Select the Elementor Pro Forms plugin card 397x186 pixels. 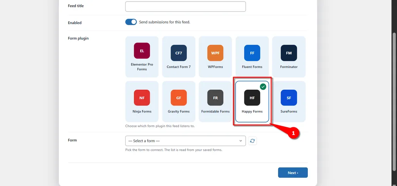pos(142,57)
